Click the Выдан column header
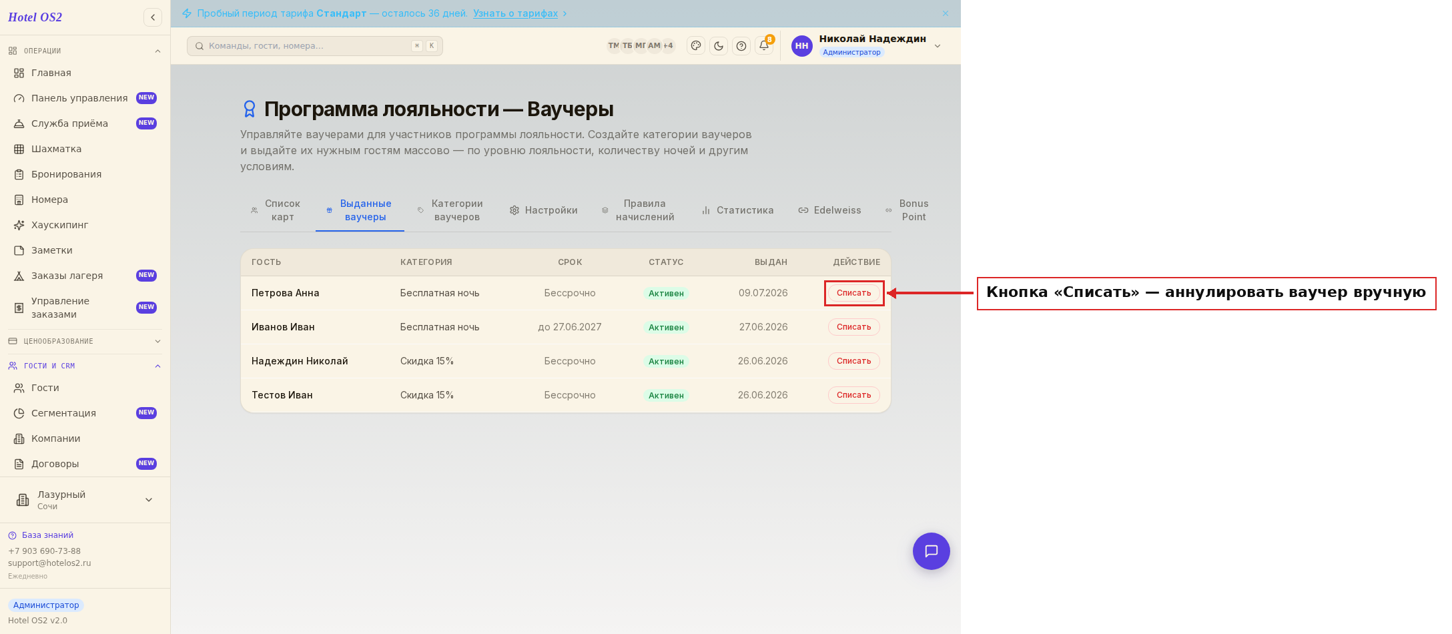This screenshot has height=634, width=1452. (x=771, y=262)
